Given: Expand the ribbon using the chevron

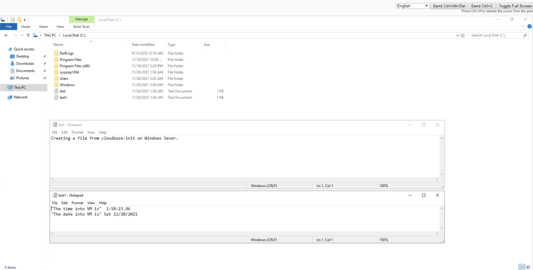Looking at the screenshot, I should (523, 27).
